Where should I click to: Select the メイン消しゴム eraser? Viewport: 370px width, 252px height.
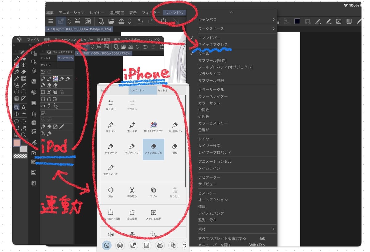point(153,149)
